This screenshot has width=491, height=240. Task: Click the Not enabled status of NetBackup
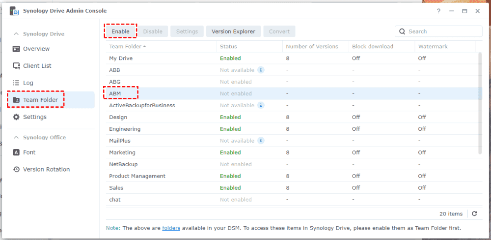click(236, 164)
